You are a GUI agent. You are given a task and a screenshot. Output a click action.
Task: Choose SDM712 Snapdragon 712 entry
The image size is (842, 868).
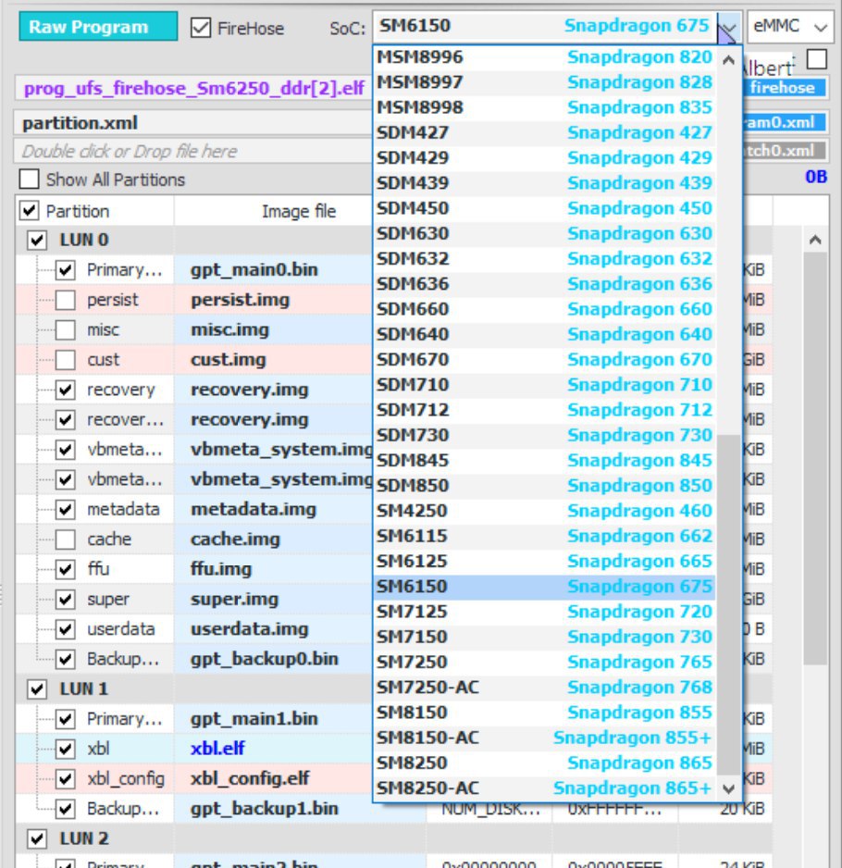pos(544,410)
